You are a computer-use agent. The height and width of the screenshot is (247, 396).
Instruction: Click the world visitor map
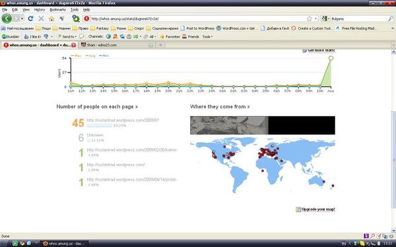pos(263,165)
